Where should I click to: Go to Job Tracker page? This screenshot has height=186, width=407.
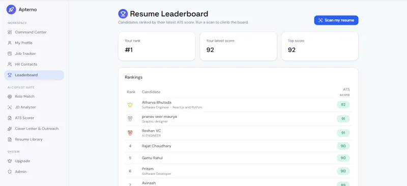point(34,53)
